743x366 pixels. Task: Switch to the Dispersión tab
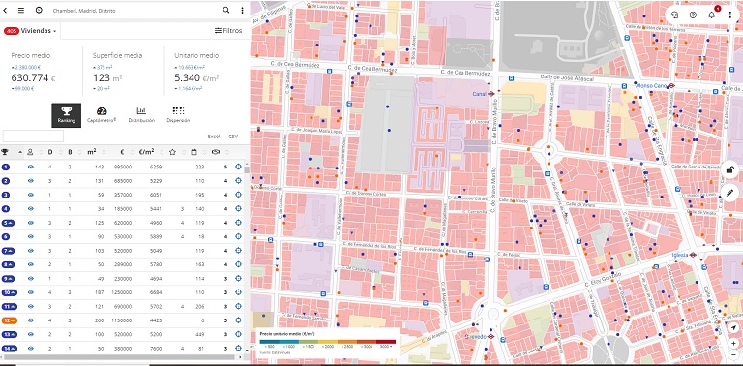pos(178,115)
